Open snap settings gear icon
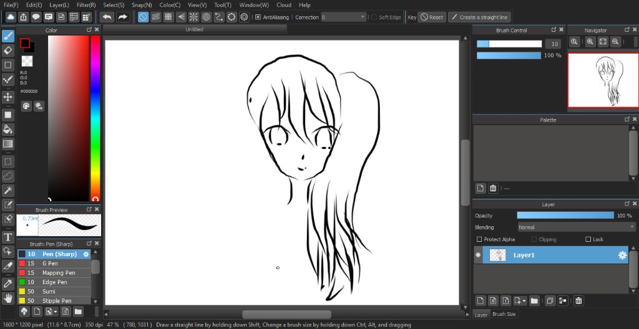This screenshot has height=329, width=639. 244,17
